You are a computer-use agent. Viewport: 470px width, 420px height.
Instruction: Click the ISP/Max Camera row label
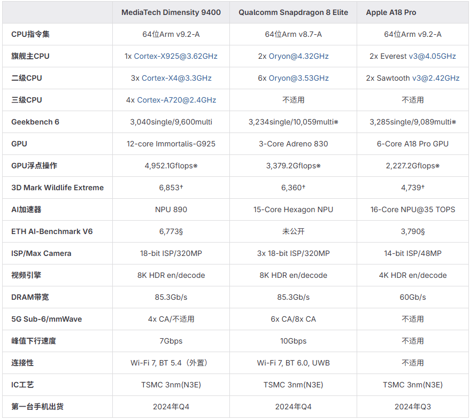pyautogui.click(x=41, y=253)
